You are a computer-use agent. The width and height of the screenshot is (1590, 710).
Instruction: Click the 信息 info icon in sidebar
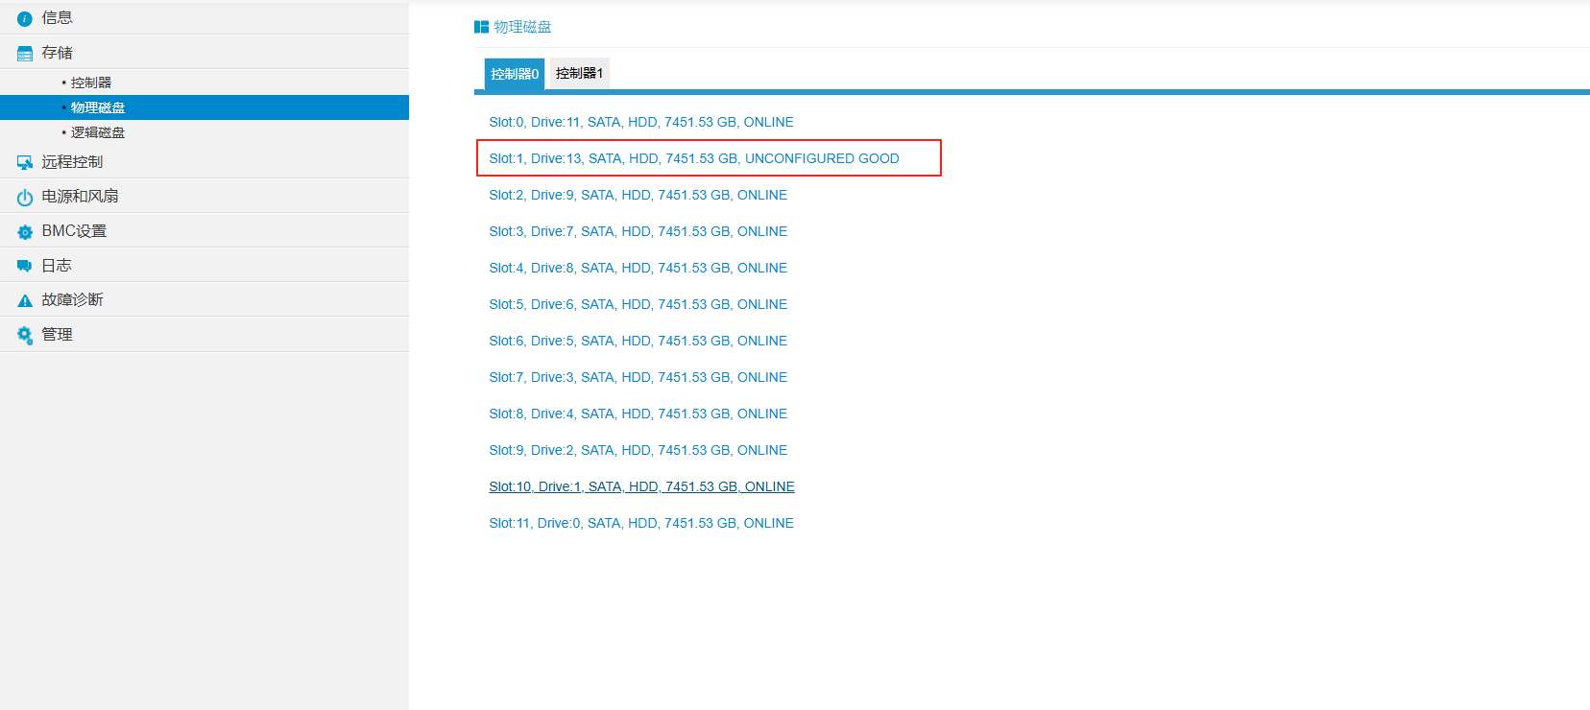25,18
